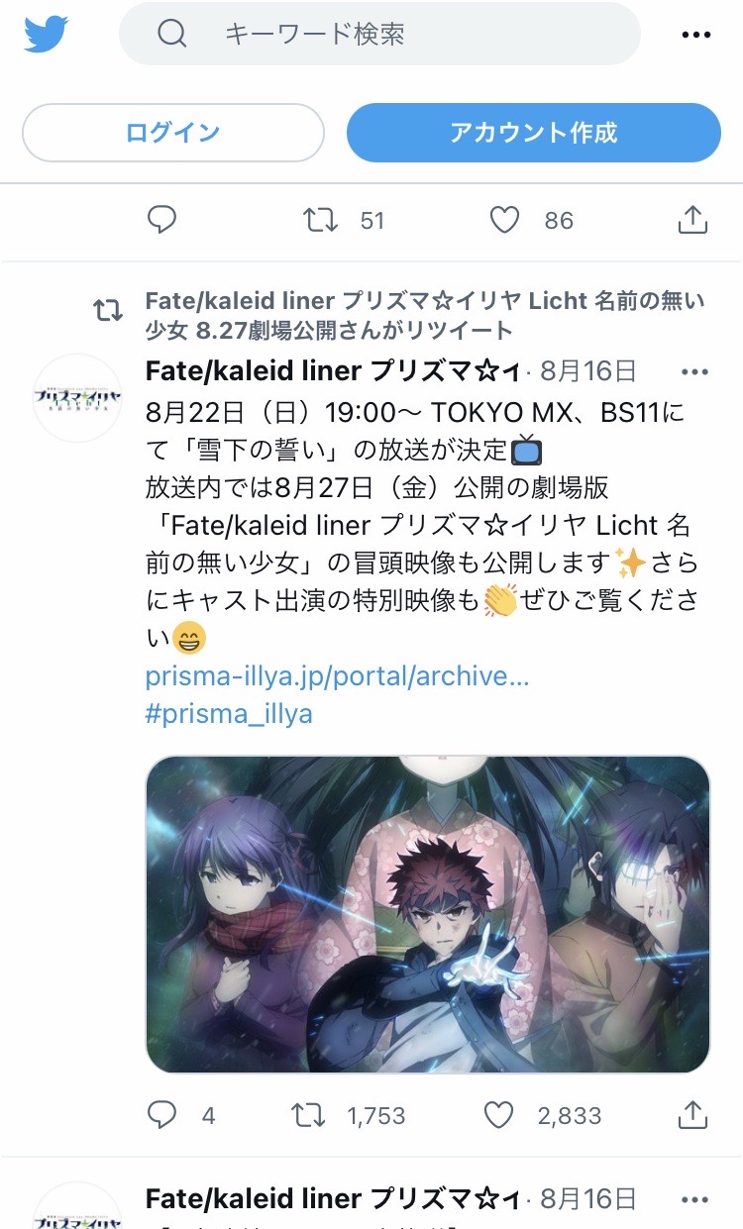The image size is (743, 1229).
Task: Open the プリズマ☆イリヤ profile avatar
Action: (x=77, y=398)
